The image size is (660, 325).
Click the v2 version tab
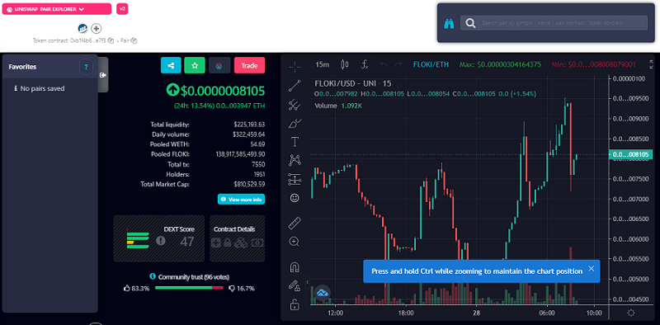[x=122, y=9]
